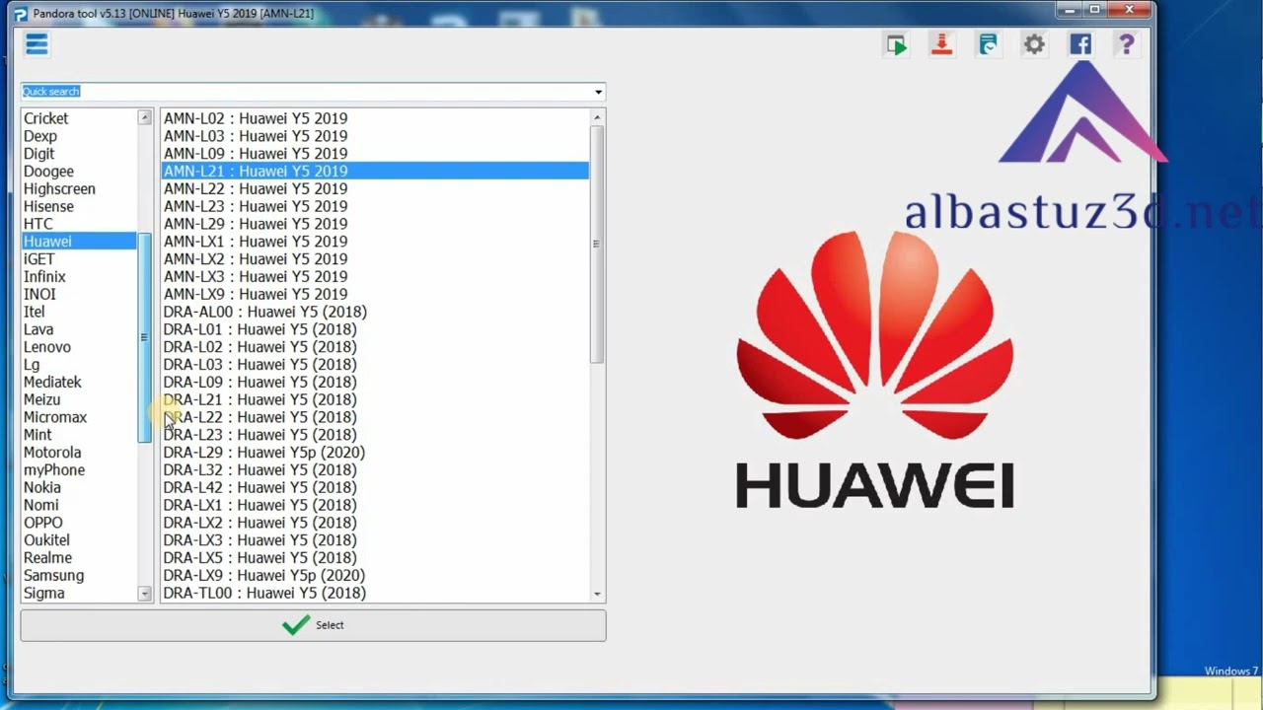Click the model list scroll down arrow

pyautogui.click(x=597, y=594)
